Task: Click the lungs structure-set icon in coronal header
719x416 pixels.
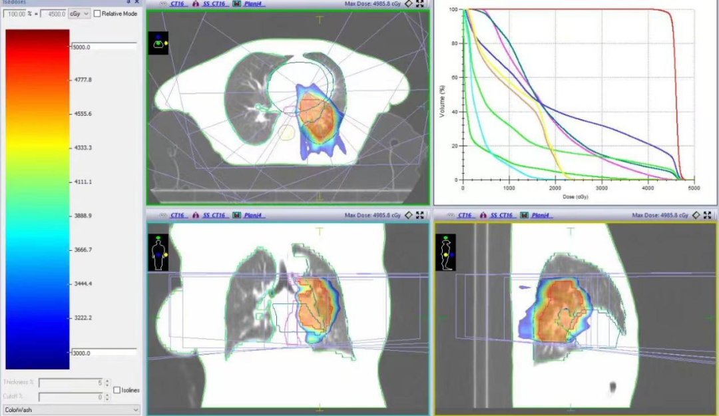Action: (196, 215)
